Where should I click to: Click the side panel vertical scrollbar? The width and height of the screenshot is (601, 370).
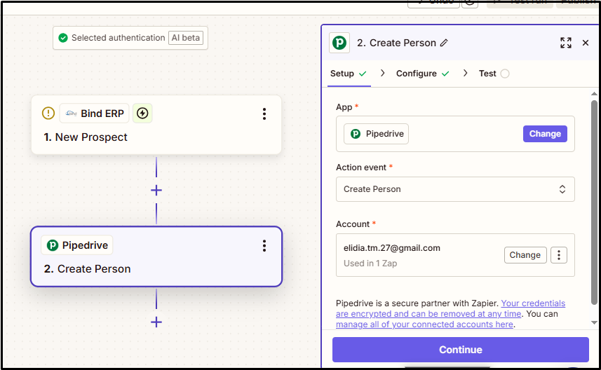tap(595, 203)
